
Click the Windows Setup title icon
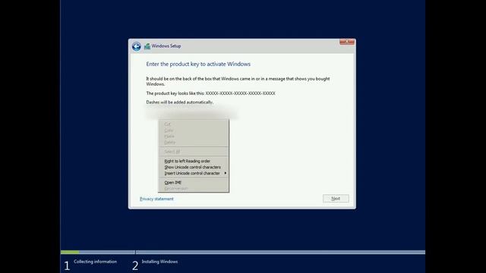147,46
